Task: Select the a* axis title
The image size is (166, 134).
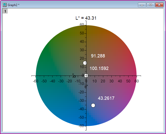Action: point(86,86)
